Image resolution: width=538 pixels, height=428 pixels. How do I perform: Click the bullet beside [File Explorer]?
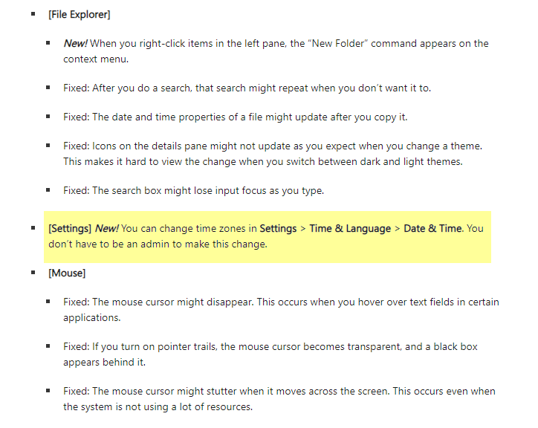click(x=33, y=14)
